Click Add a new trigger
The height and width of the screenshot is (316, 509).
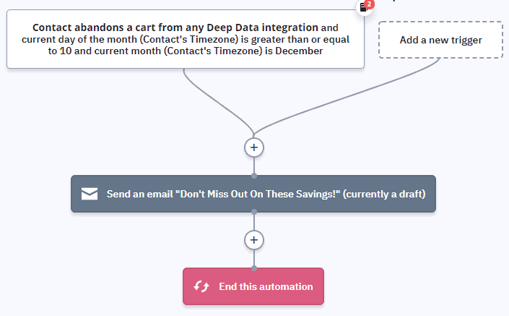click(x=440, y=40)
